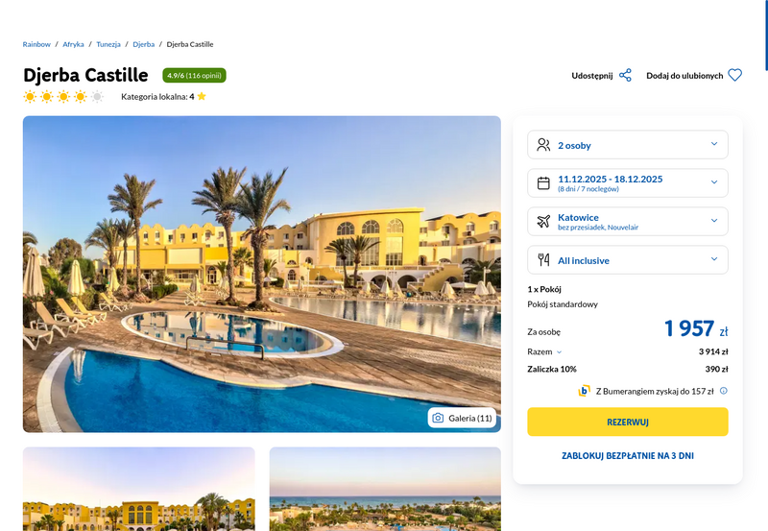Click the yellow REZERWUJ button
Screen dimensions: 768x531
[628, 422]
